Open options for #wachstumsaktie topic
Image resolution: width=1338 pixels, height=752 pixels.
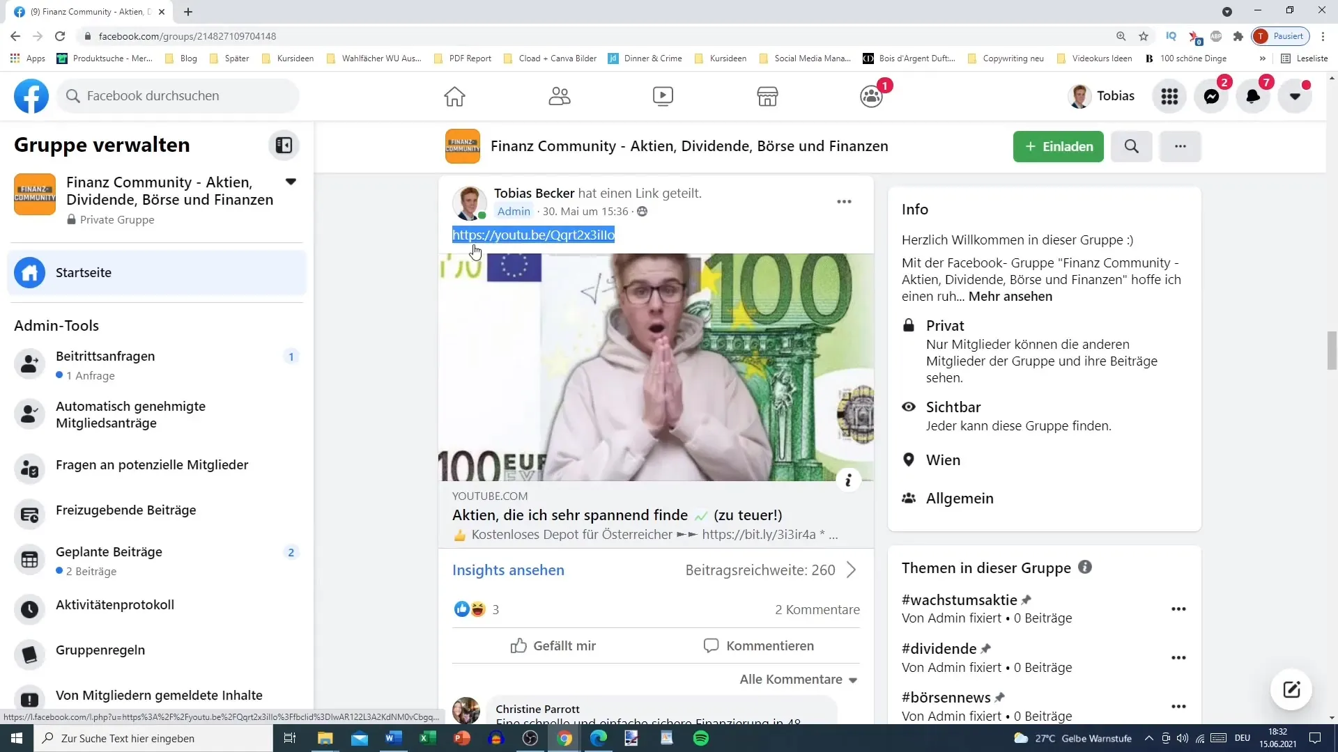pyautogui.click(x=1178, y=609)
